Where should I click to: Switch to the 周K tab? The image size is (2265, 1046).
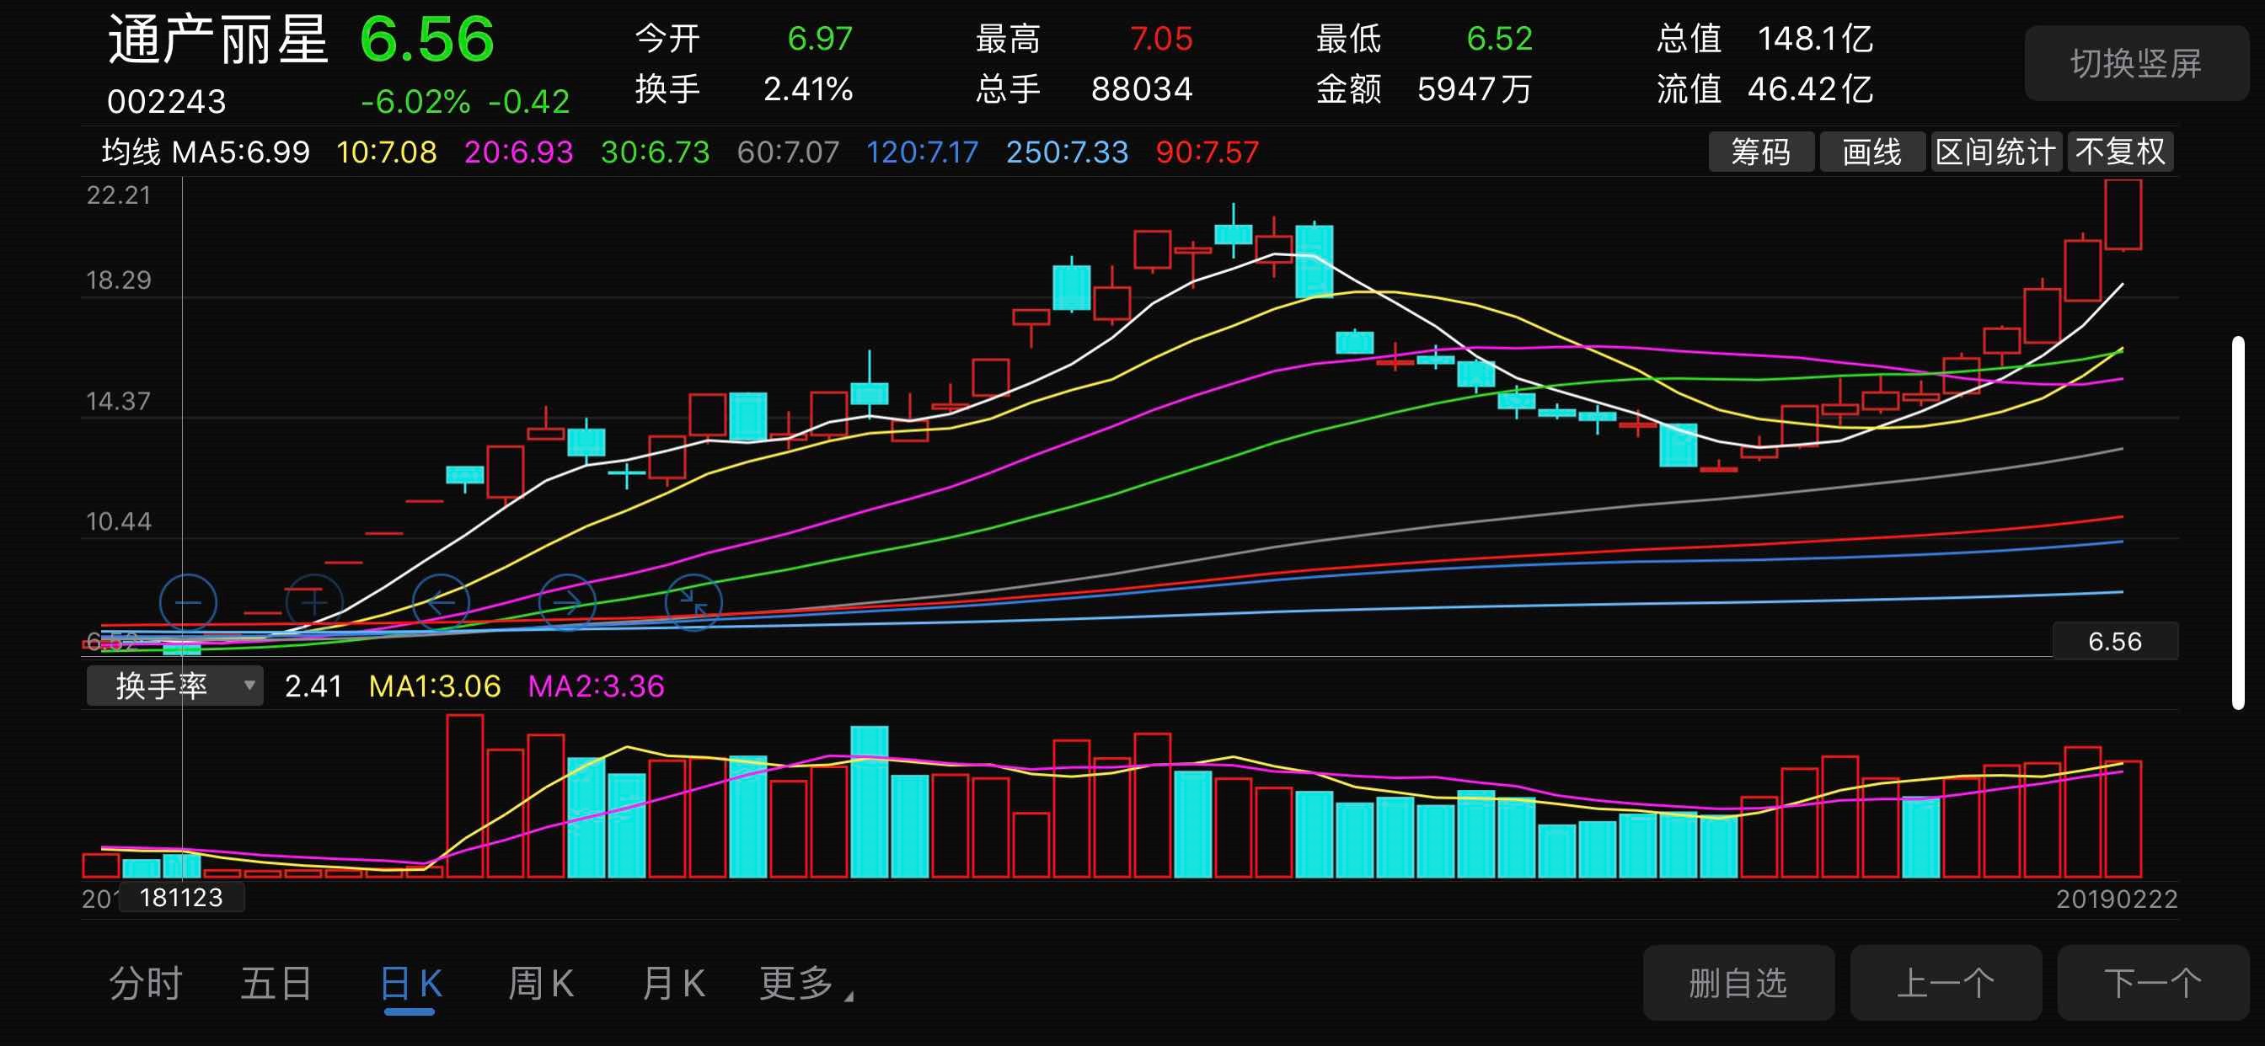[541, 984]
